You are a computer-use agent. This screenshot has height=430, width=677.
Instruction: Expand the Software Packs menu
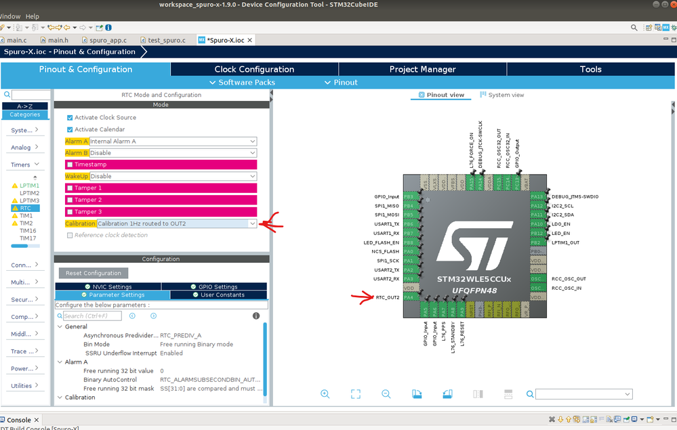click(x=242, y=83)
